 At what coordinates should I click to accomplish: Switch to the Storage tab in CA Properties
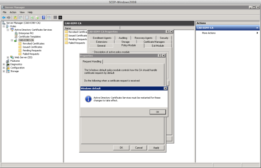125,42
